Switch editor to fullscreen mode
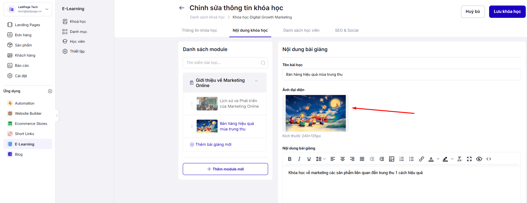 (x=469, y=159)
